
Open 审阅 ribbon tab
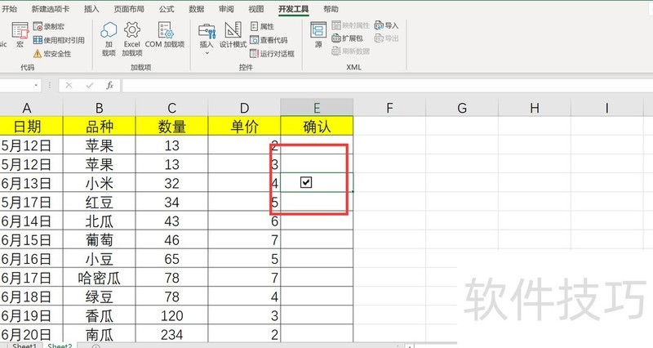pyautogui.click(x=226, y=9)
